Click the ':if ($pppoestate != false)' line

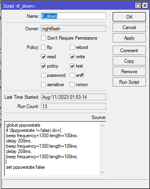click(33, 130)
